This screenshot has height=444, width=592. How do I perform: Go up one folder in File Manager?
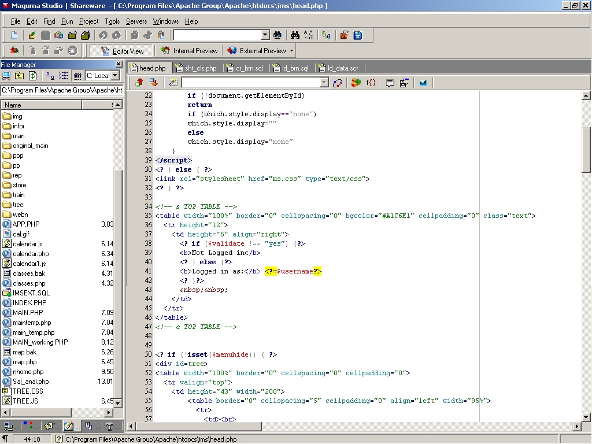(19, 76)
